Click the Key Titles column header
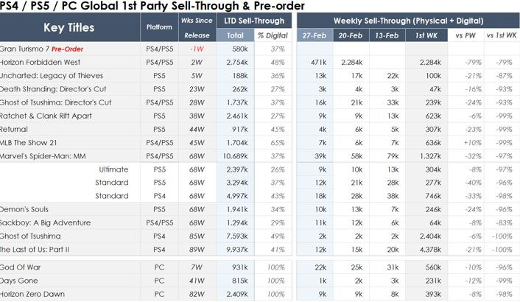 69,28
